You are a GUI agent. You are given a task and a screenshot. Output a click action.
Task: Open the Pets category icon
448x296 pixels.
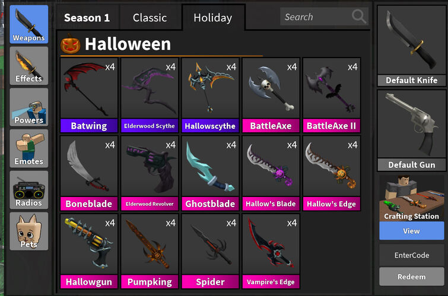pyautogui.click(x=29, y=231)
